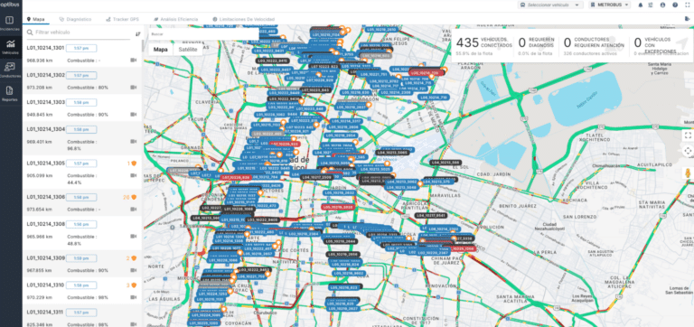Click the vehicle list scrollbar

142,46
